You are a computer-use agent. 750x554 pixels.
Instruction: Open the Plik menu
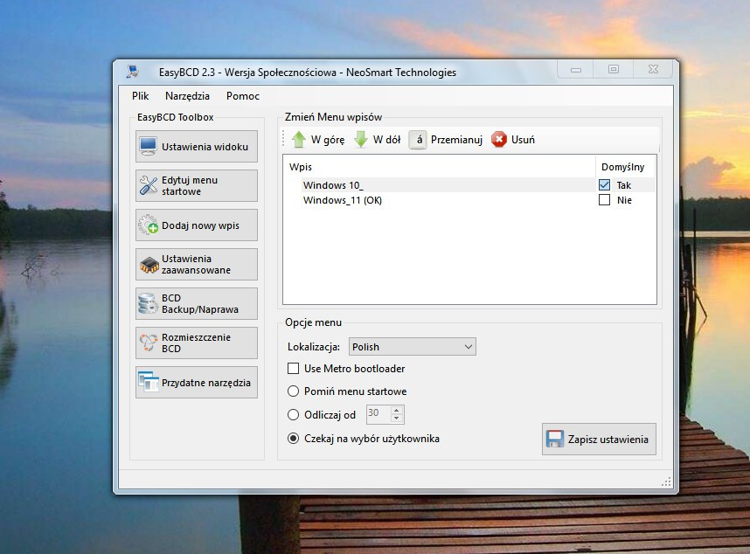pos(140,96)
